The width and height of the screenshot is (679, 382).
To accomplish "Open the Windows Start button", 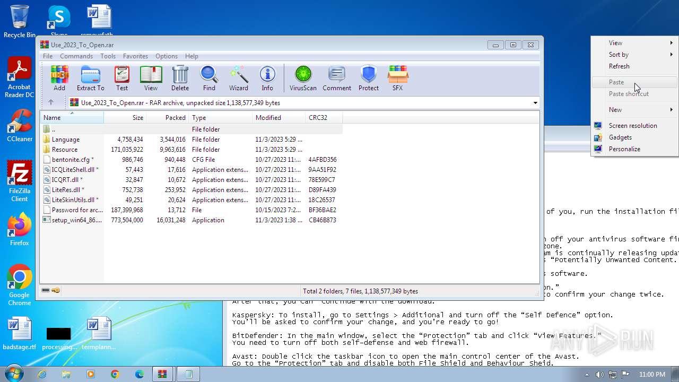I will click(x=14, y=374).
